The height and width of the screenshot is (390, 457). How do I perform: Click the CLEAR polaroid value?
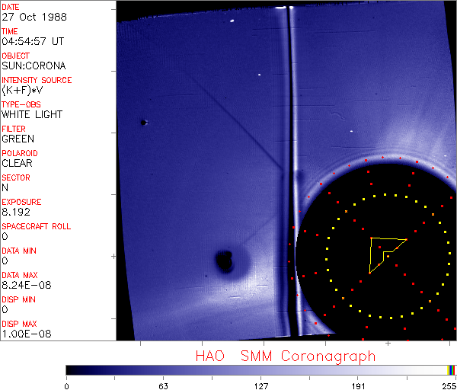[x=18, y=163]
